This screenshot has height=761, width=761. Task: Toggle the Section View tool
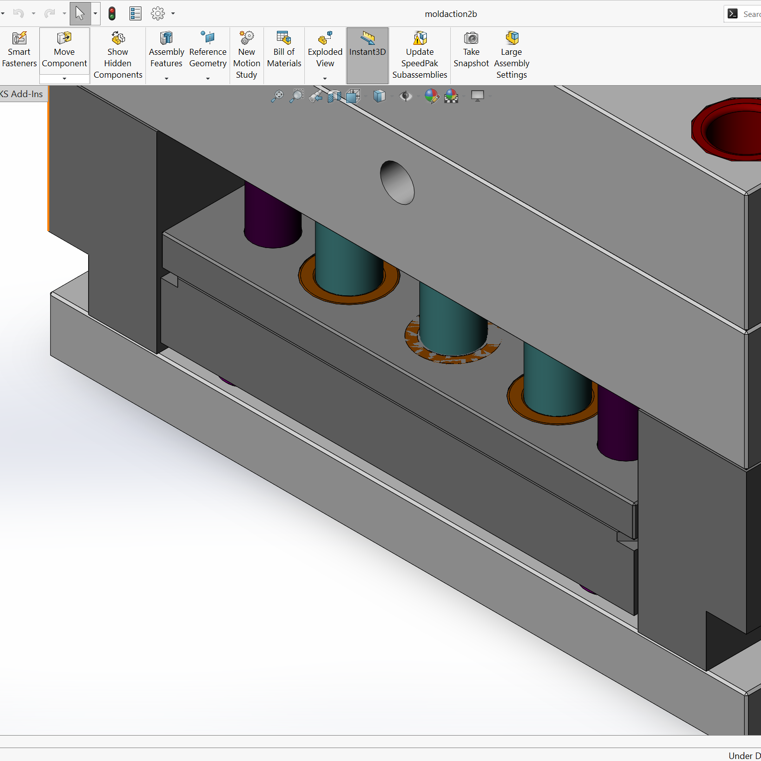[x=334, y=96]
